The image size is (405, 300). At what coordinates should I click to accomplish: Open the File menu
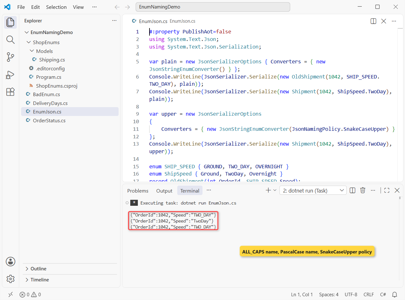tap(21, 7)
